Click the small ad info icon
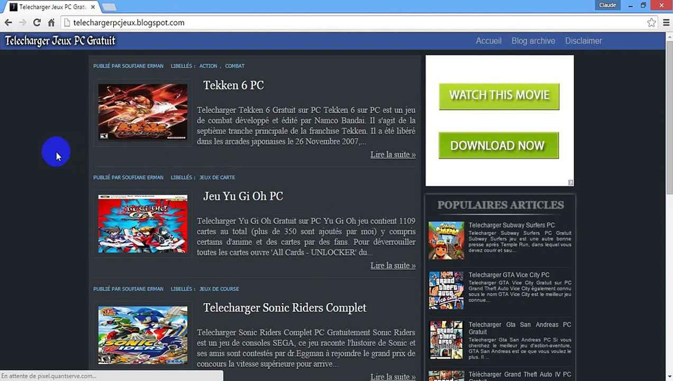Viewport: 673px width, 381px height. tap(570, 183)
